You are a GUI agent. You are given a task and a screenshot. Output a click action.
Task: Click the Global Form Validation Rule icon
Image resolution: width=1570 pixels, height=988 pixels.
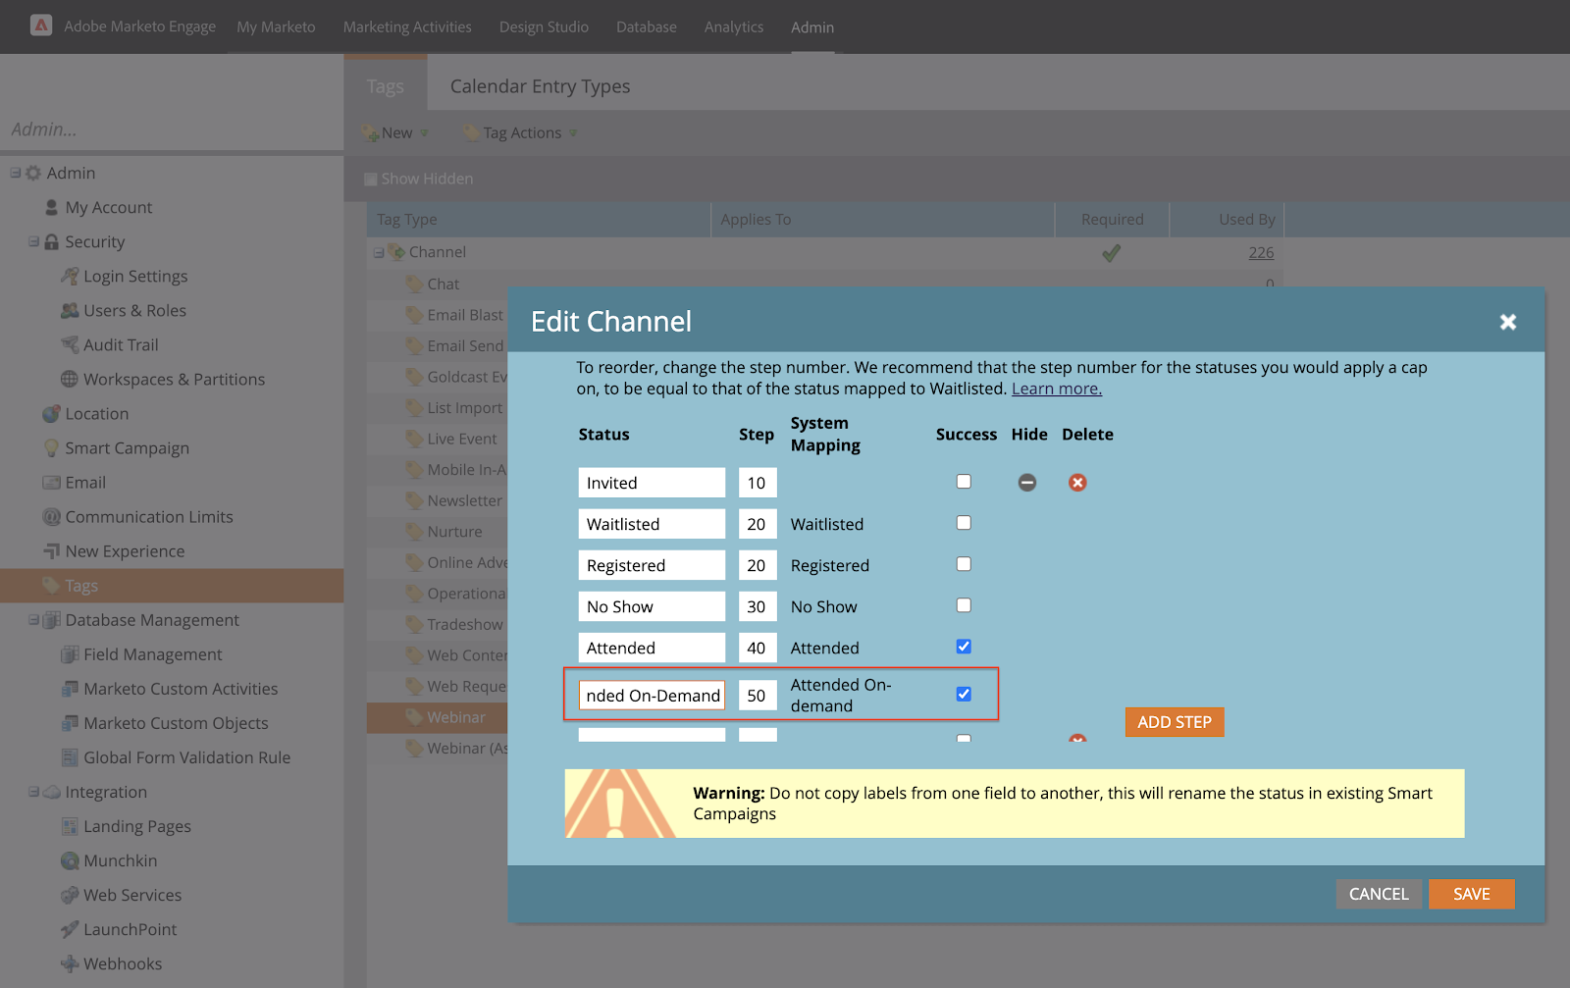70,756
